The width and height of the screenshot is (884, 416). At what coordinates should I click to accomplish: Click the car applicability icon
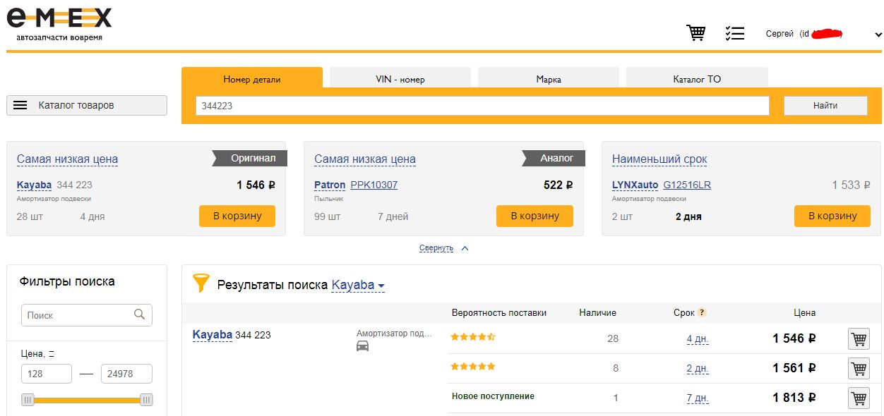point(363,346)
